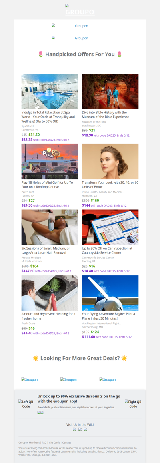View the vehicle inspection report image

(110, 227)
